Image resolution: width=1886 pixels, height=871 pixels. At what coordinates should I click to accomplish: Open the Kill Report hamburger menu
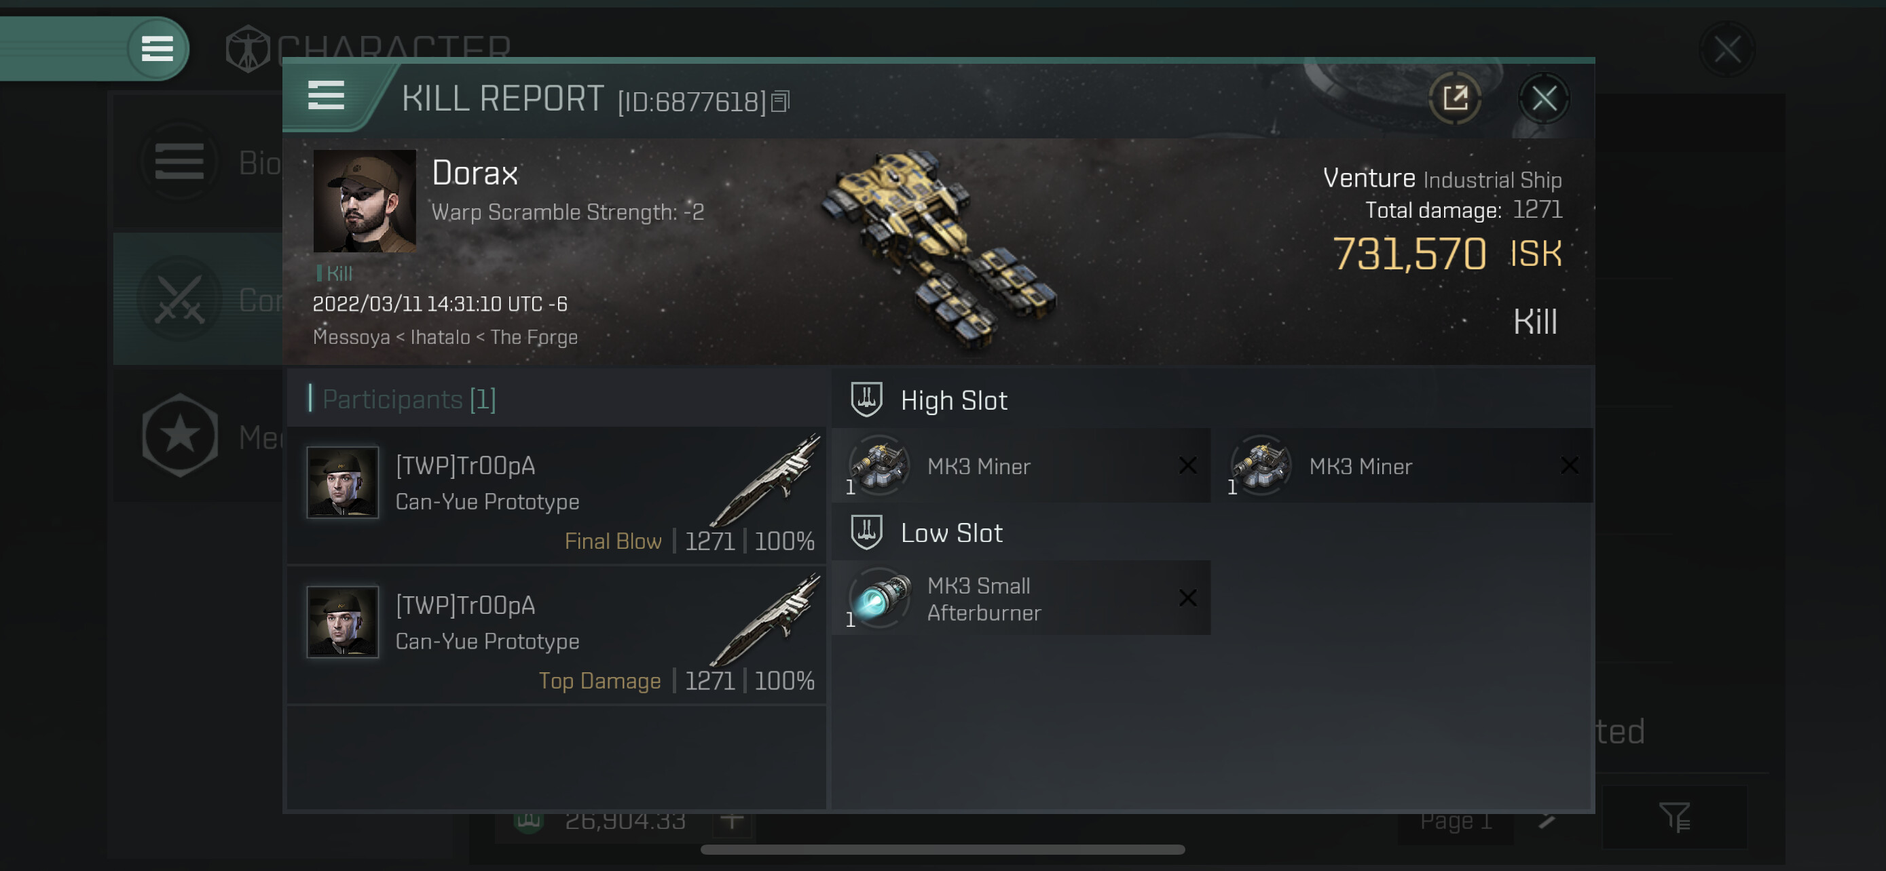(x=326, y=95)
